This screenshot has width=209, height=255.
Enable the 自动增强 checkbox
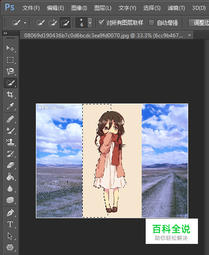coord(151,23)
